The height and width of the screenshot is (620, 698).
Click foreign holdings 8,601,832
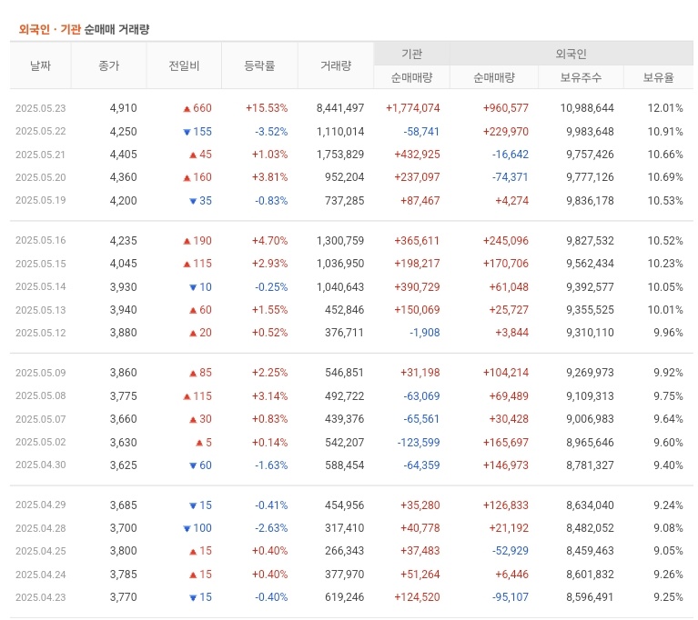tap(590, 575)
